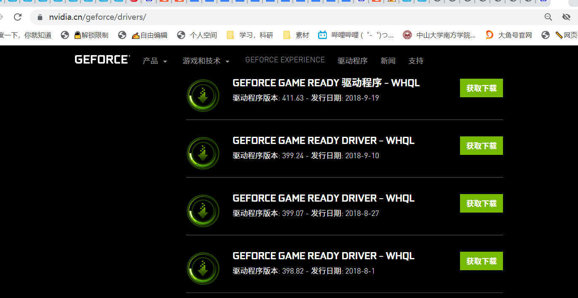Screen dimensions: 578x298
Task: Click the download icon for driver 411.63
Action: pos(203,96)
